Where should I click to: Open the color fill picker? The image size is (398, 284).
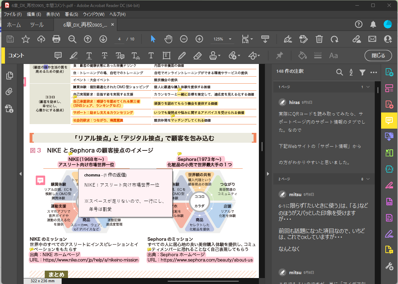302,56
